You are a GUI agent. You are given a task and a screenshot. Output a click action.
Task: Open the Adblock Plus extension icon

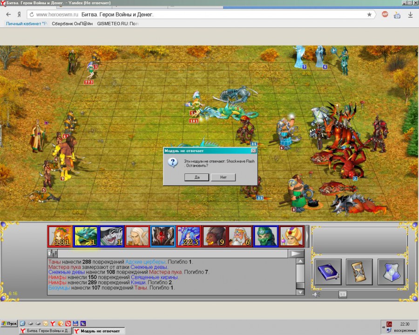click(x=385, y=14)
